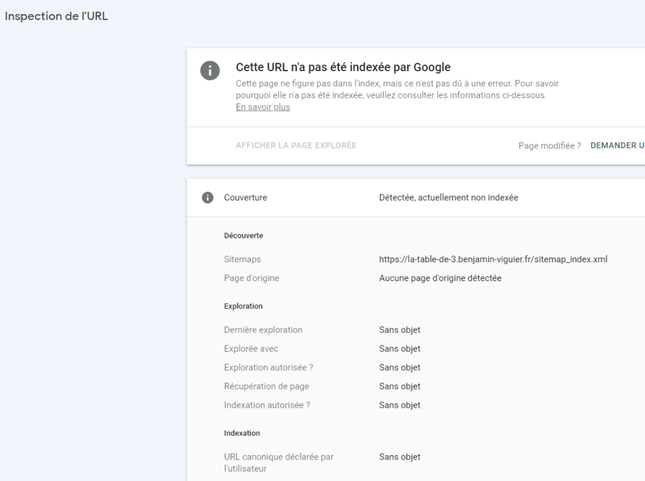The height and width of the screenshot is (481, 645).
Task: Click the large info icon beside the headline
Action: 210,70
